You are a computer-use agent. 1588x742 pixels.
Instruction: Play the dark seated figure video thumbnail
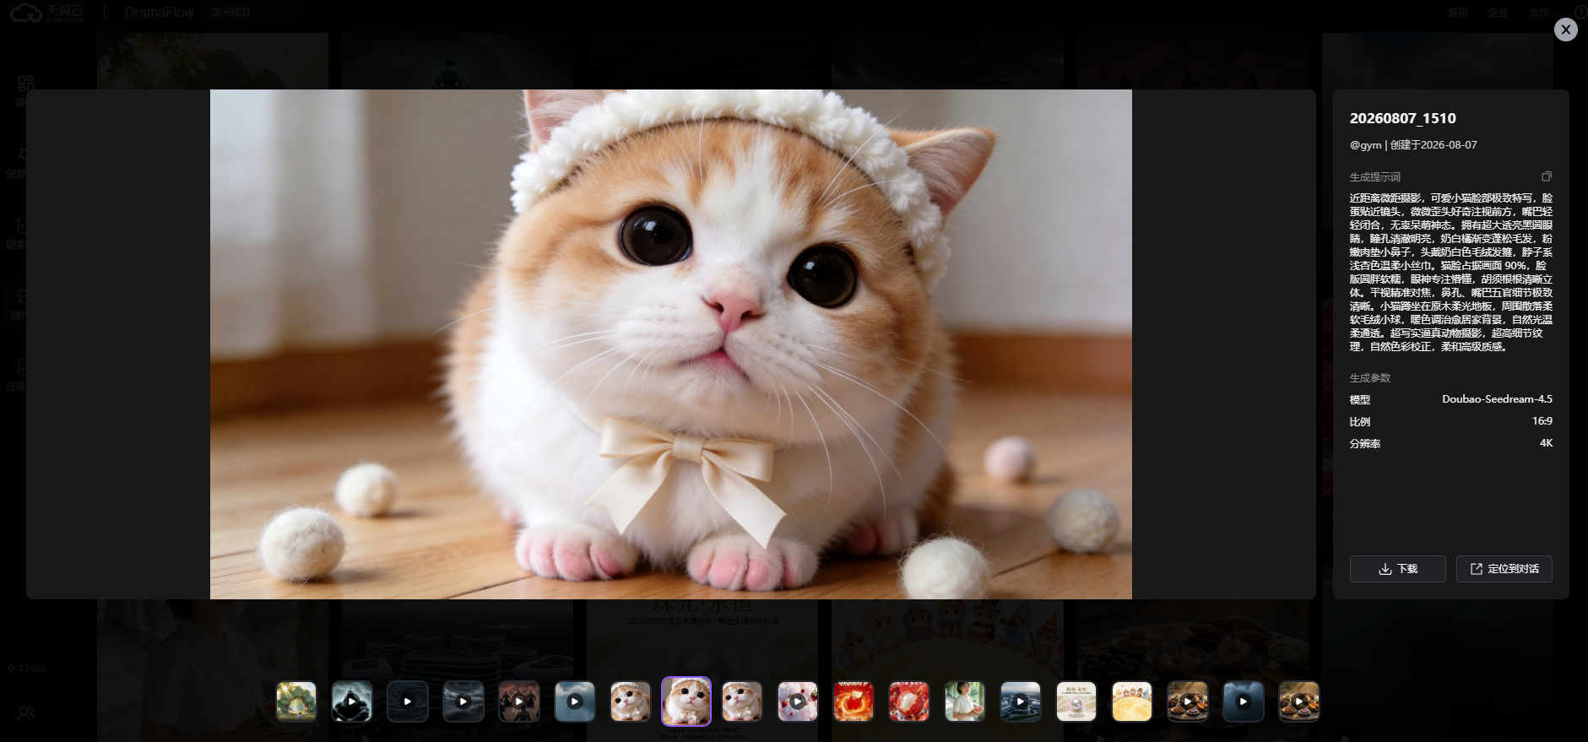352,701
